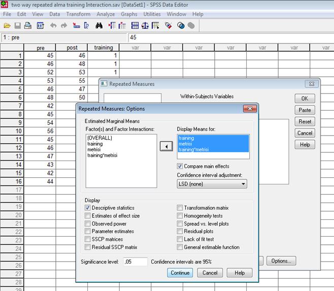Check General estimable function option

tap(180, 247)
